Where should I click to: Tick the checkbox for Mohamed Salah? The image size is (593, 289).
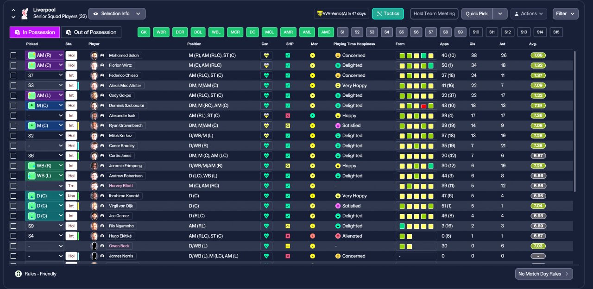(13, 55)
